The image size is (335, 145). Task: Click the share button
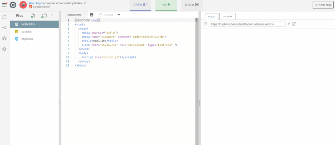[191, 5]
